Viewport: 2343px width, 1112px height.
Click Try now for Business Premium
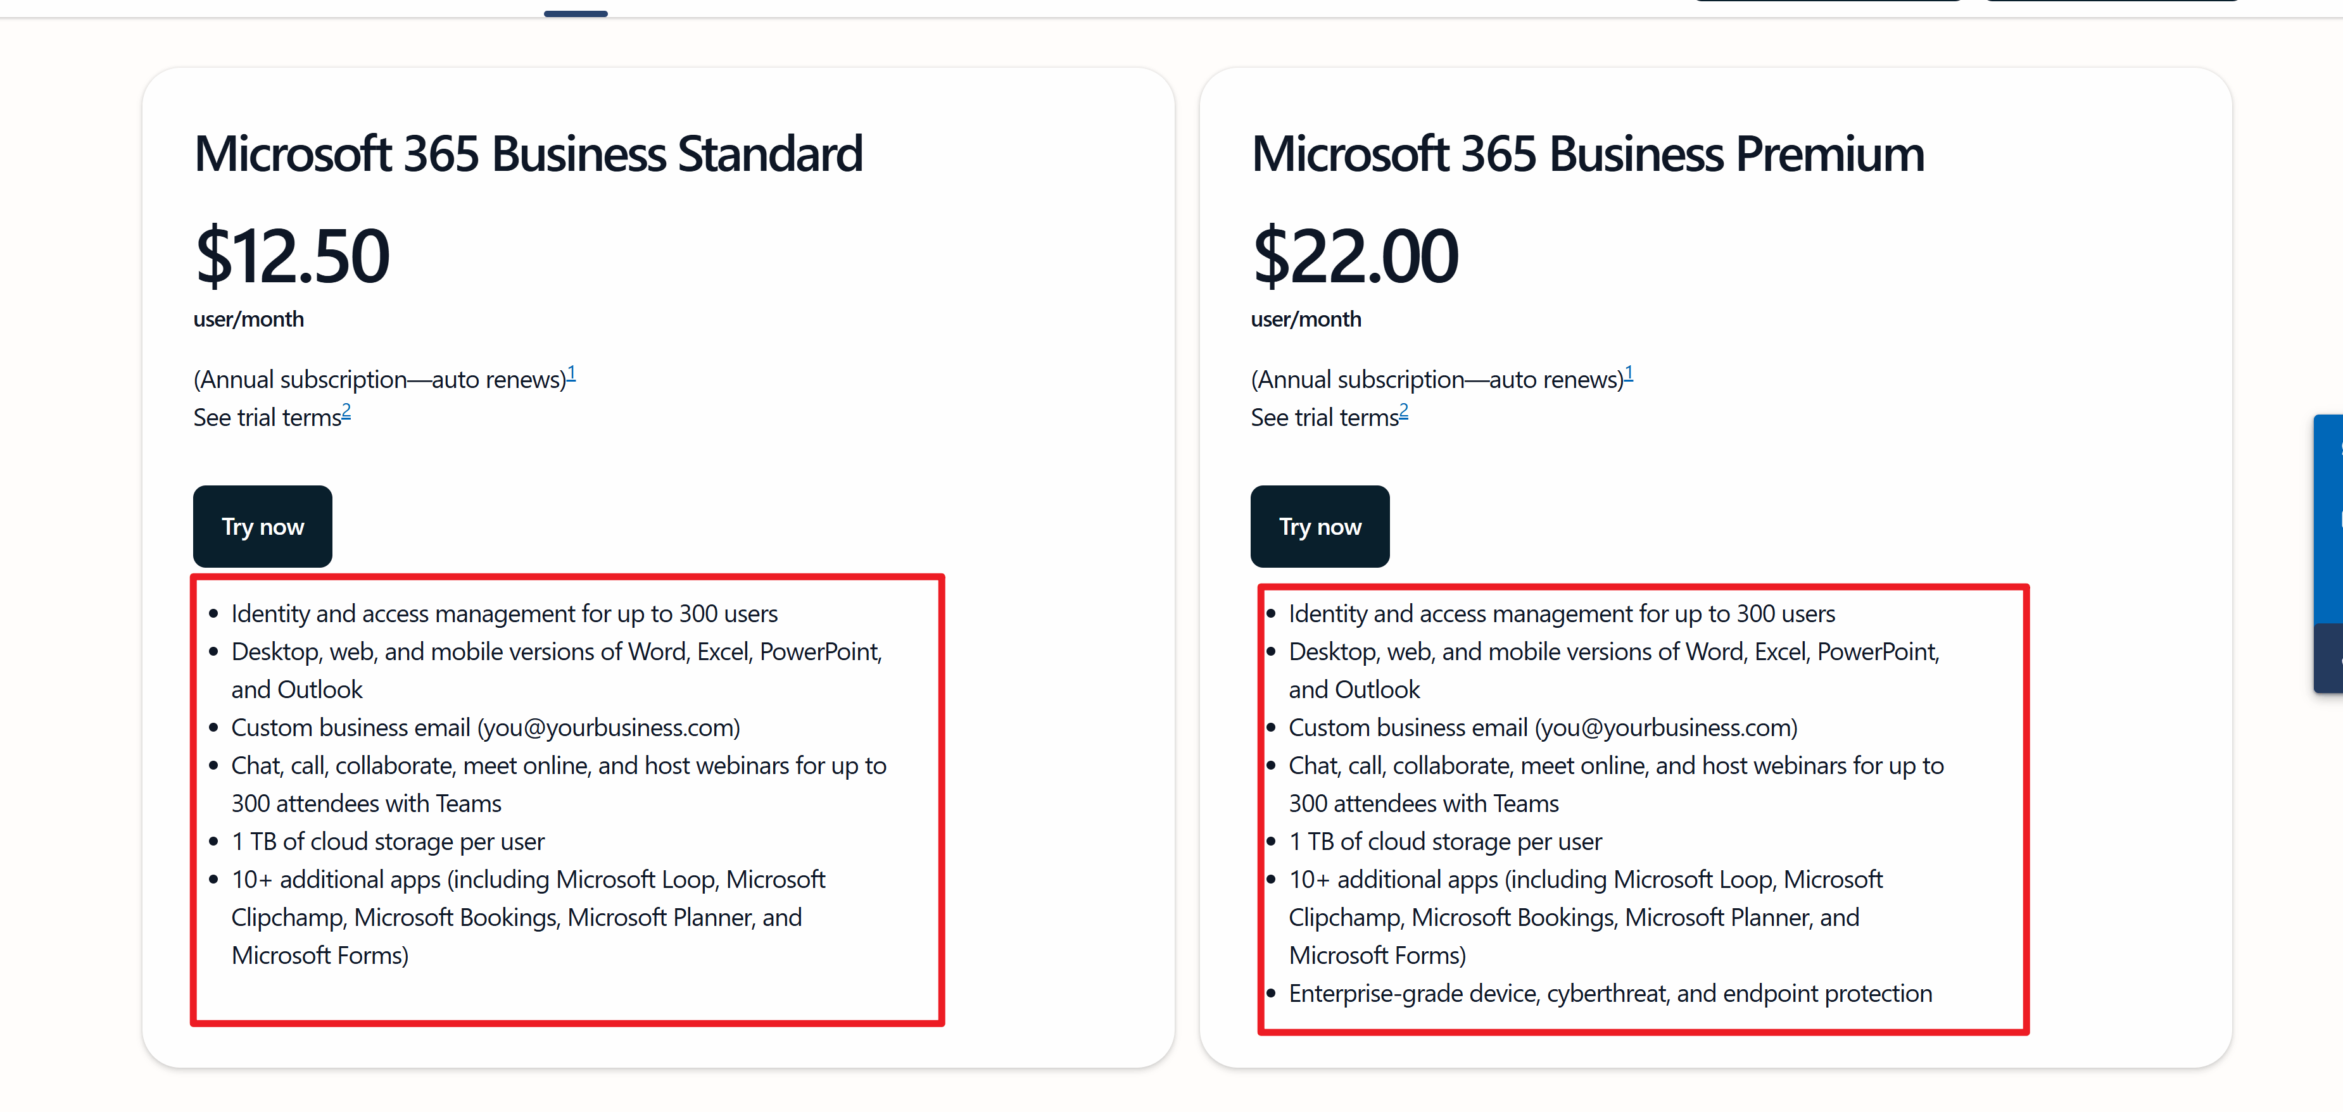pyautogui.click(x=1320, y=527)
